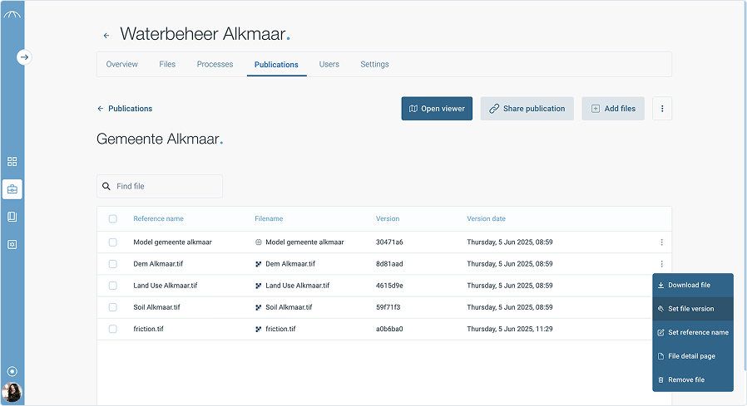Open the sidebar gear settings icon

coord(12,245)
